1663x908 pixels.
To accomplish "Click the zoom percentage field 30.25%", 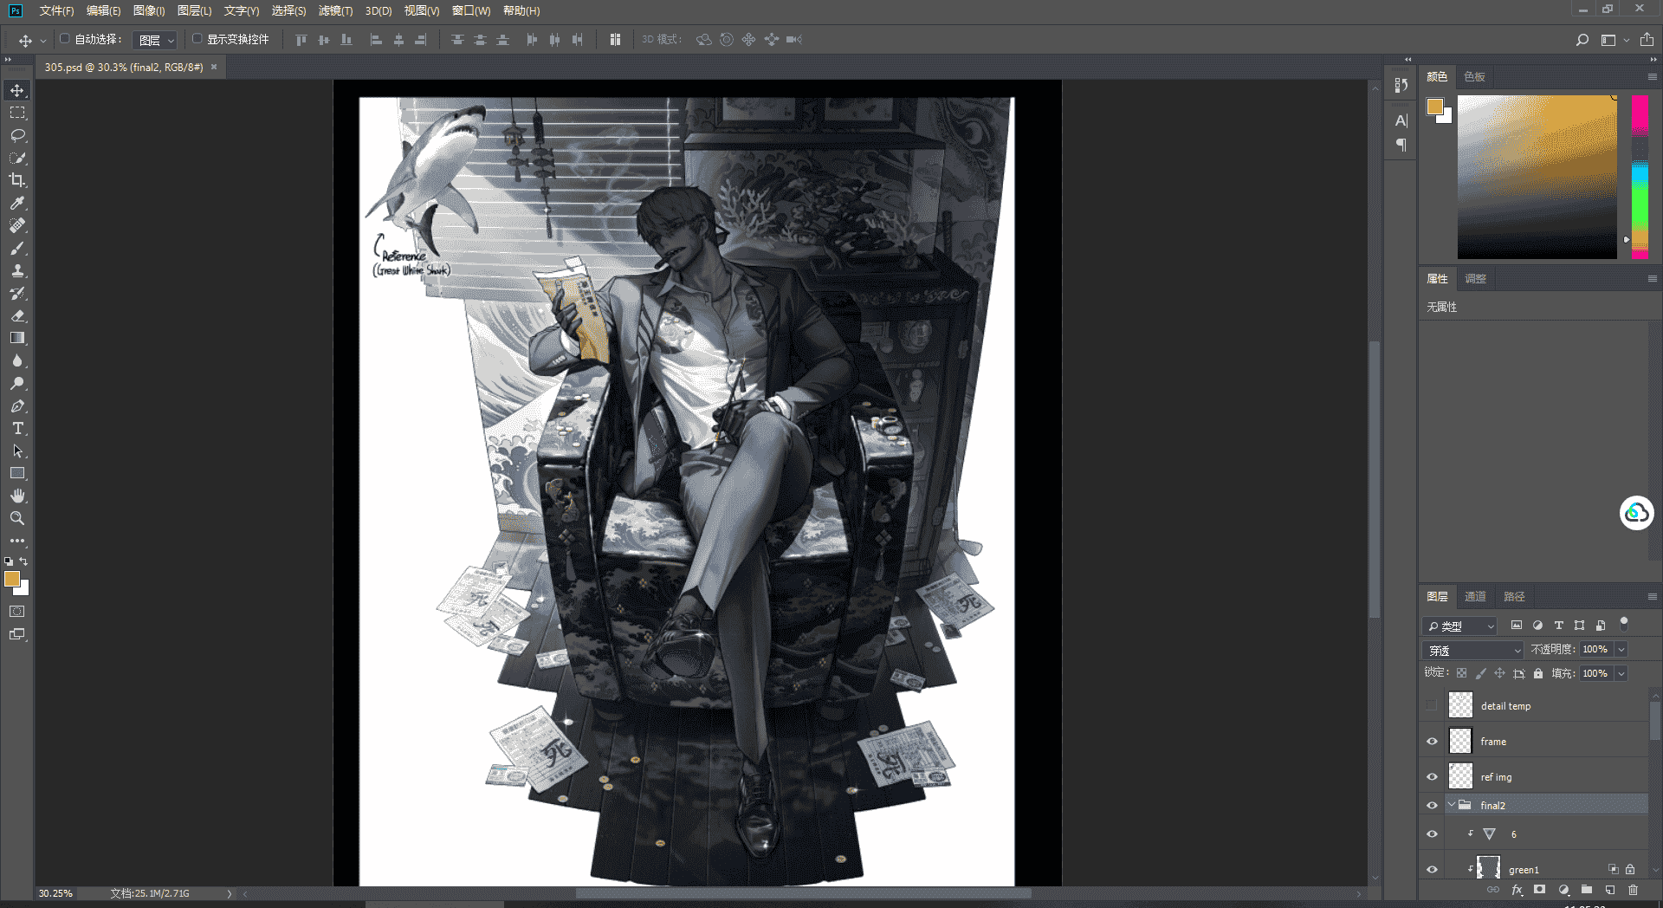I will pyautogui.click(x=55, y=893).
